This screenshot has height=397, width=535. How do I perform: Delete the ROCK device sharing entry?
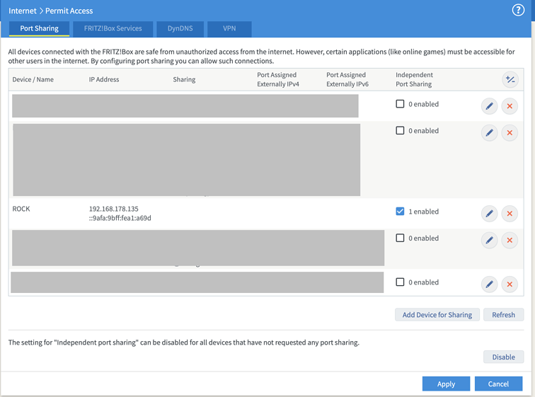coord(510,214)
